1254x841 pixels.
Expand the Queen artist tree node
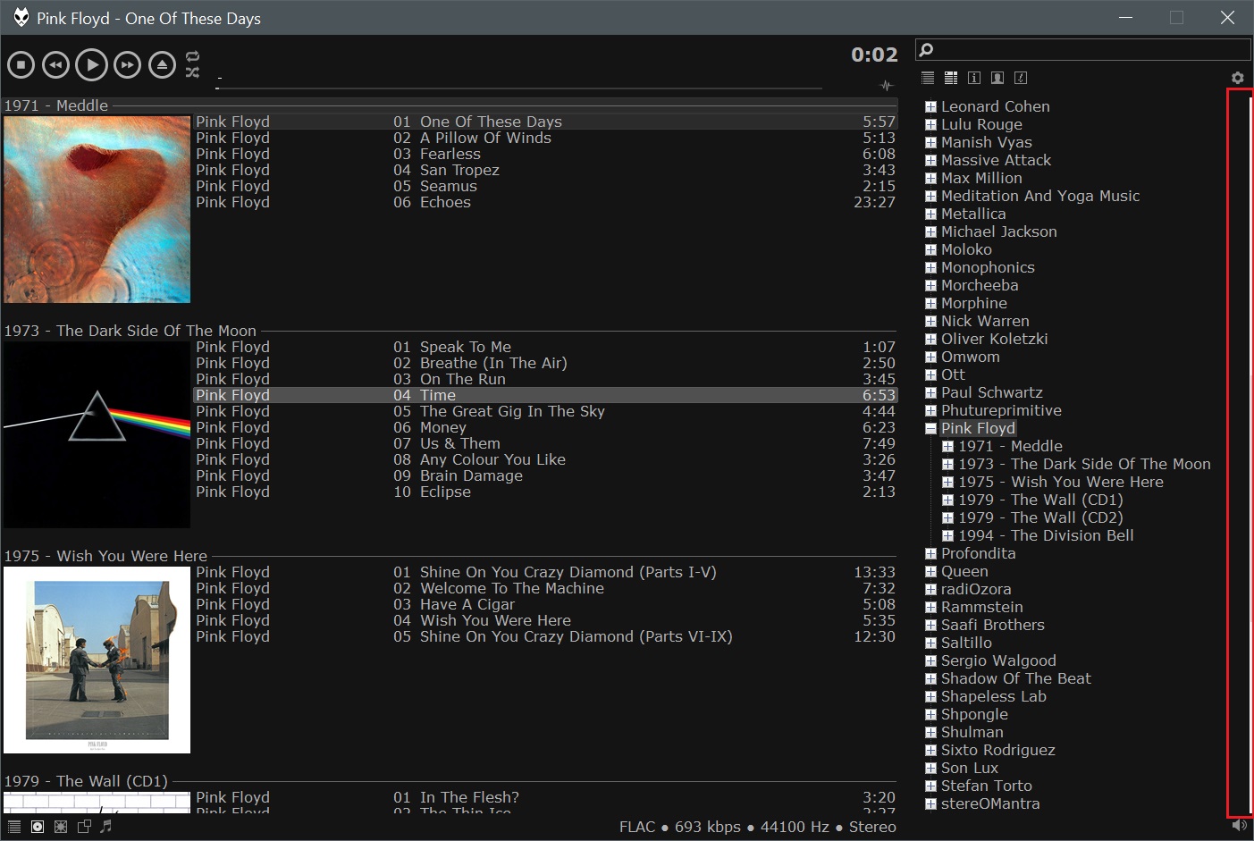[x=930, y=571]
